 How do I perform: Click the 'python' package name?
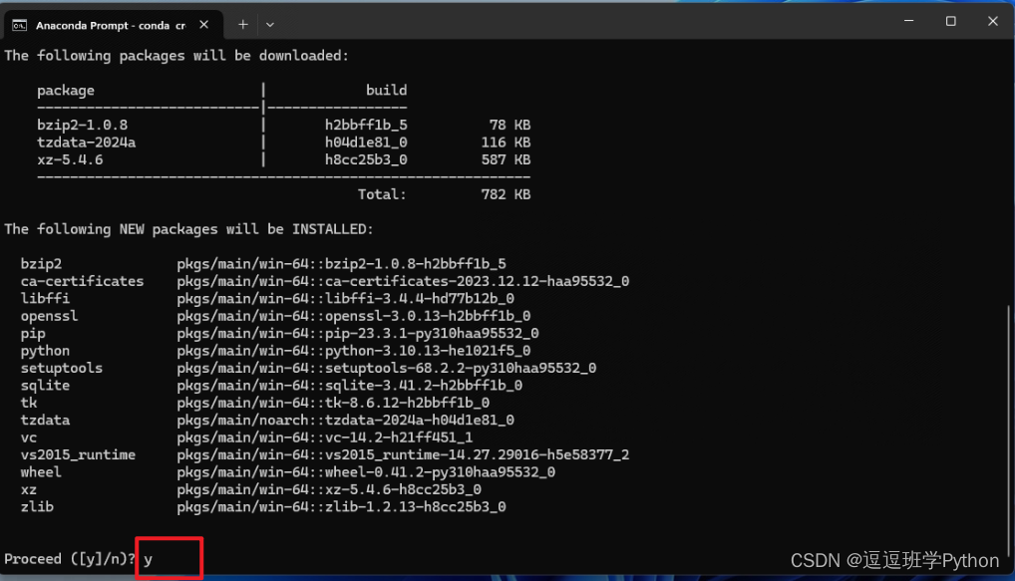45,351
